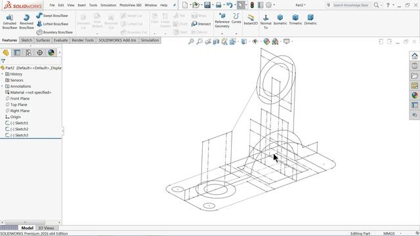Image resolution: width=420 pixels, height=236 pixels.
Task: Choose Boundary Boss/Base feature
Action: click(54, 32)
